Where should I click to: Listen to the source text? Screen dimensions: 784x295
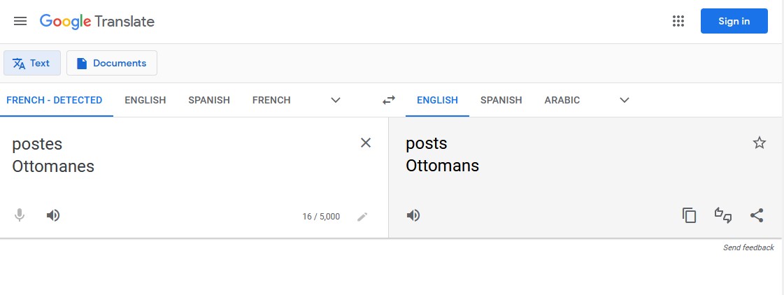(53, 215)
